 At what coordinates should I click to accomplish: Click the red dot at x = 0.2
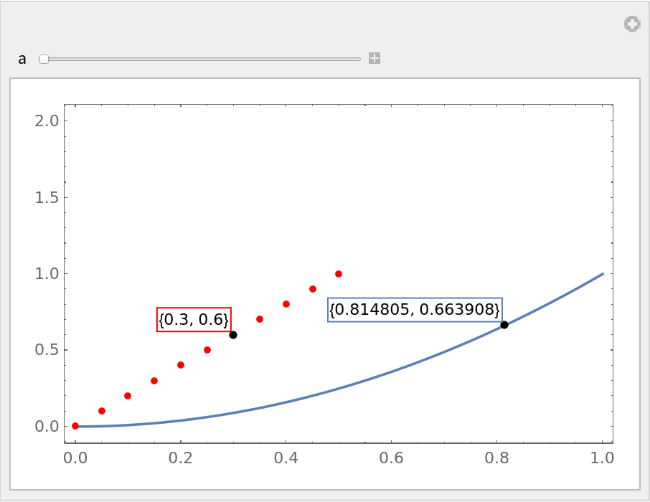tap(181, 365)
